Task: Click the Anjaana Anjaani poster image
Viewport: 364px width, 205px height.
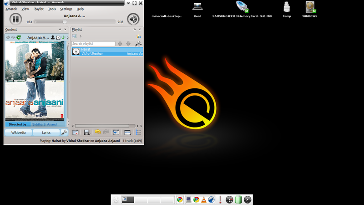Action: pos(35,81)
